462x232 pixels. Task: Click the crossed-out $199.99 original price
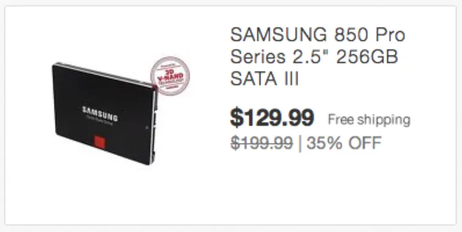pyautogui.click(x=262, y=143)
